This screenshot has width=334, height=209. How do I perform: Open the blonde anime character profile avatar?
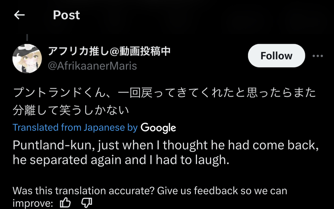pos(27,58)
